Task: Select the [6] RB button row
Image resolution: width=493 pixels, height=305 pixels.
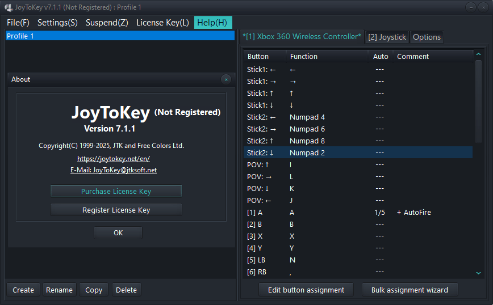Action: click(358, 272)
